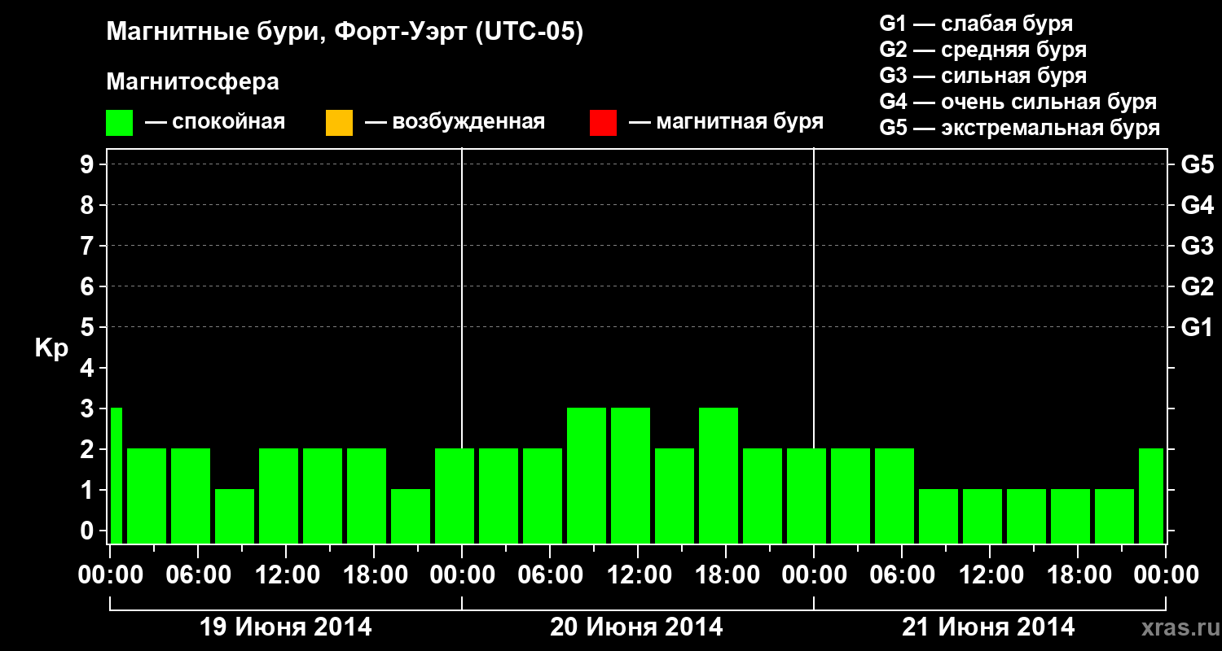
Task: Select the chart title 'Магнитные бури, Форт-Уэрт (UTC-05)'
Action: pos(345,33)
